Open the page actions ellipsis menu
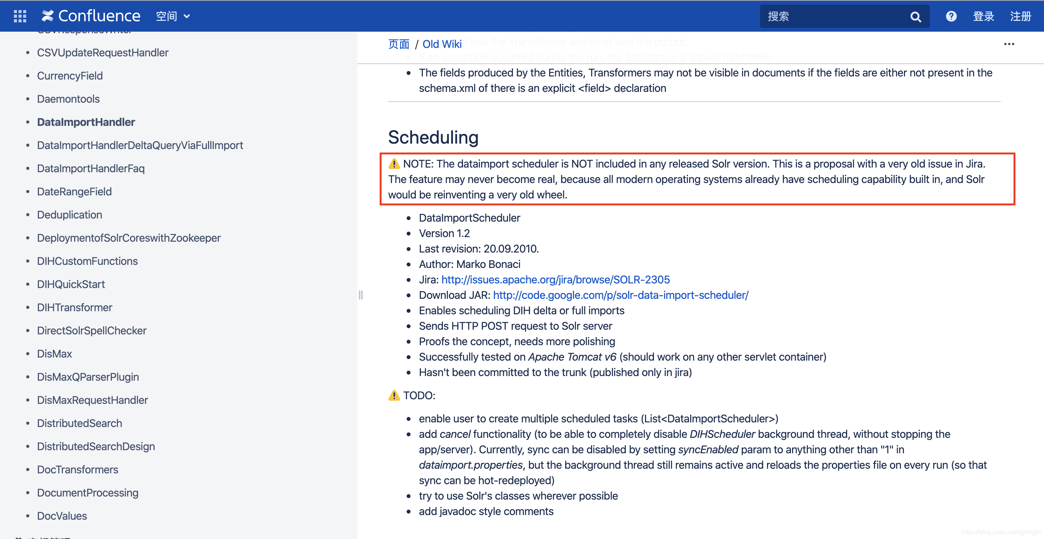 [1009, 44]
